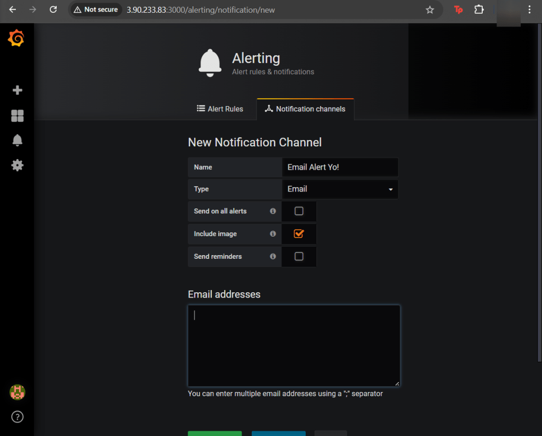The image size is (542, 436).
Task: Click info icon beside Include image
Action: click(273, 234)
